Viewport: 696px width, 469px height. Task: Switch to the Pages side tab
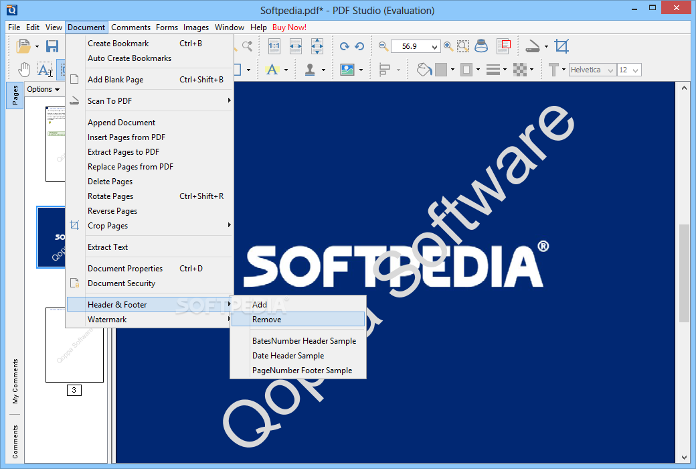click(x=15, y=95)
